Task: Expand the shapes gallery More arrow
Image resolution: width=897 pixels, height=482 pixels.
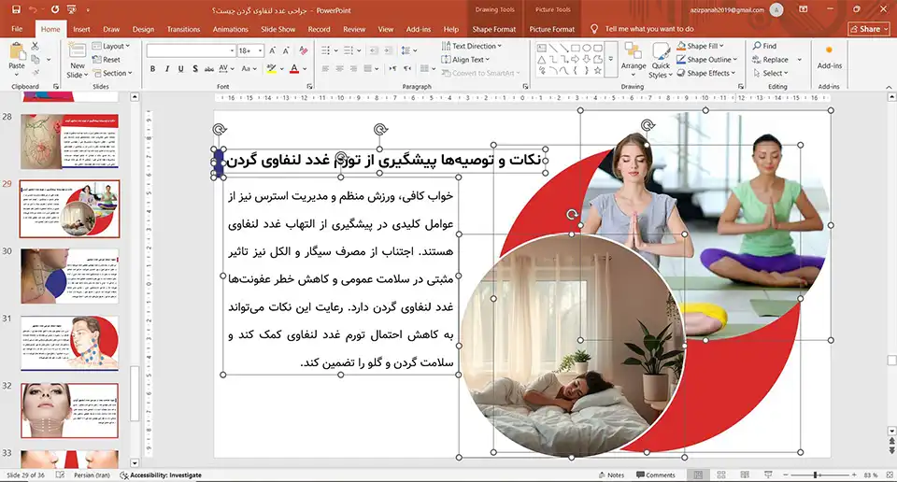Action: click(x=611, y=60)
